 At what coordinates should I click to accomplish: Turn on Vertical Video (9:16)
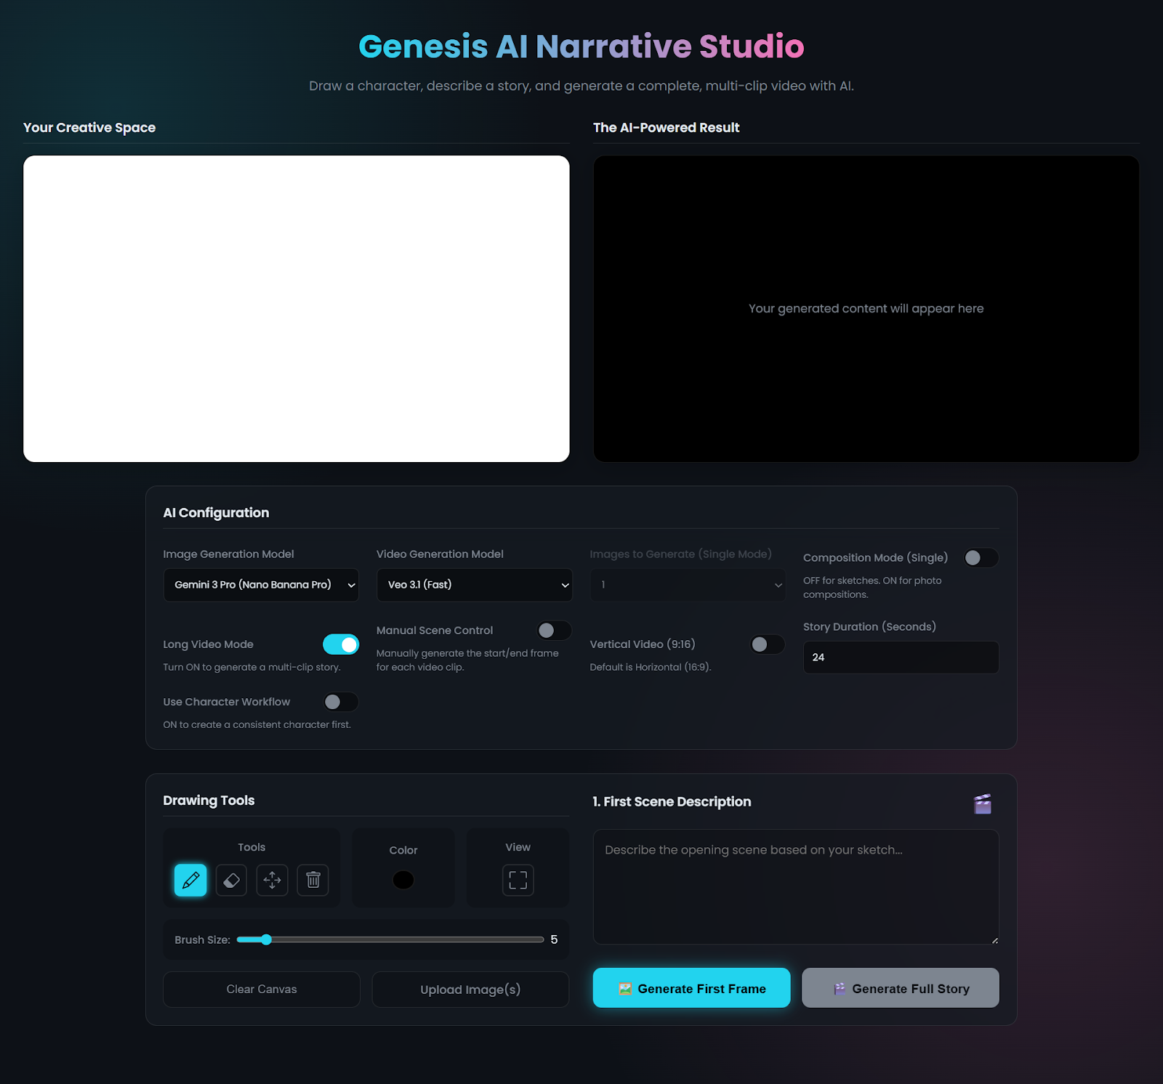tap(766, 644)
